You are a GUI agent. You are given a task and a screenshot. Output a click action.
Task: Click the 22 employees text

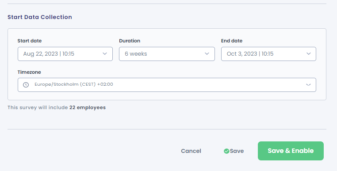click(x=88, y=107)
